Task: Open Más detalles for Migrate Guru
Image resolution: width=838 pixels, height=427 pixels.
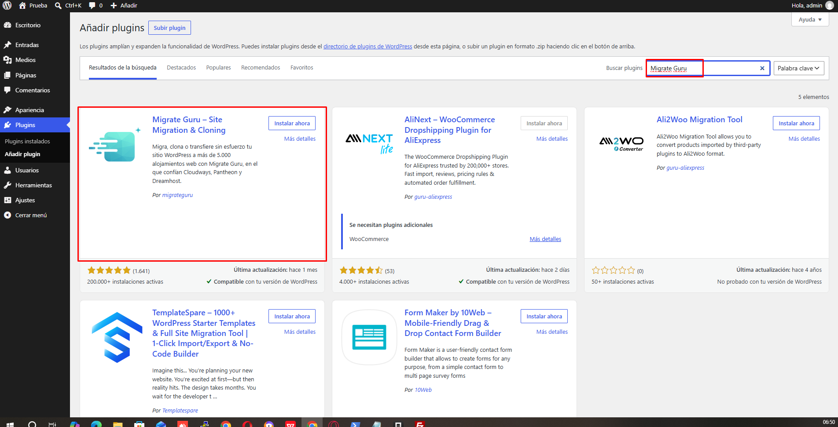Action: [300, 139]
